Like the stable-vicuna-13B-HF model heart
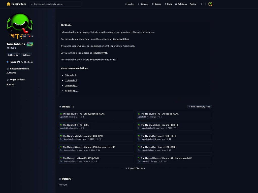Viewport: 258px width, 193px height. 175,128
